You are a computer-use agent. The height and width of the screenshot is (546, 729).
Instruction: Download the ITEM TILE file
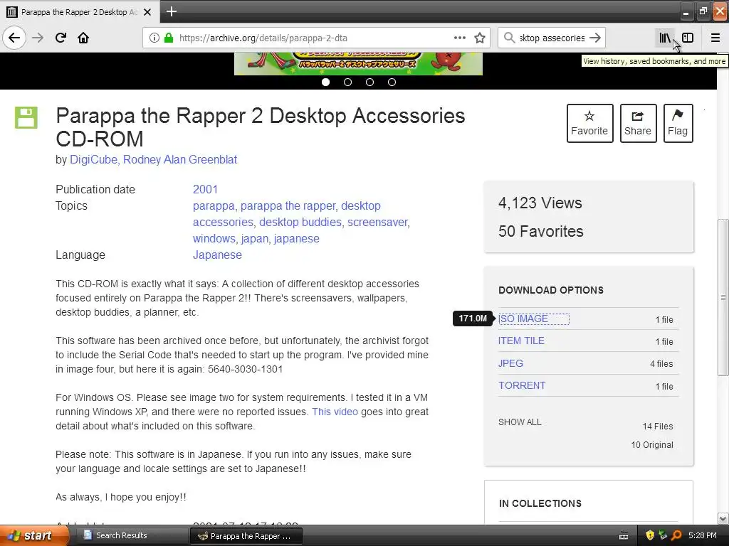point(521,341)
